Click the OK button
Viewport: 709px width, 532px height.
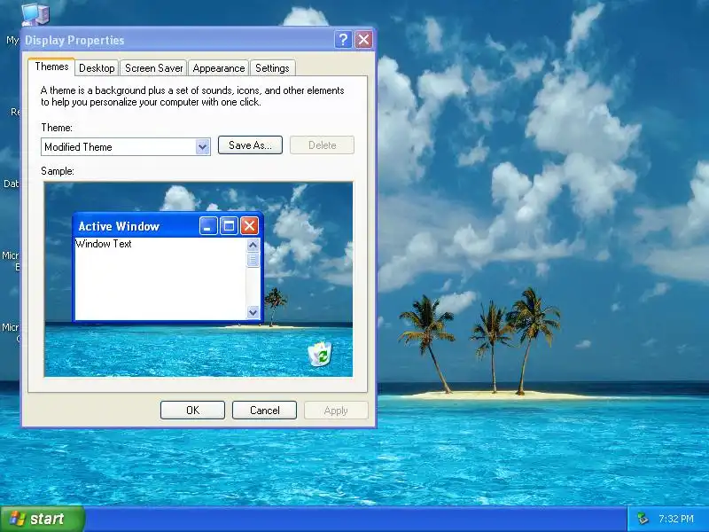(x=192, y=411)
